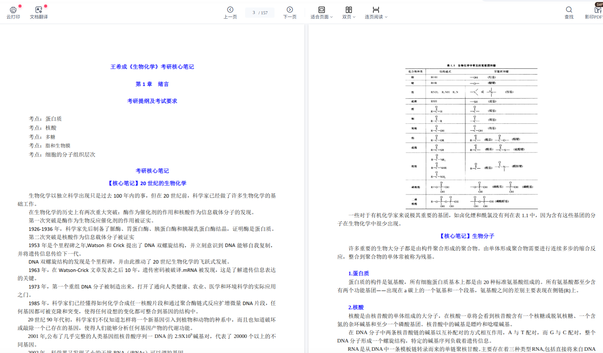603x353 pixels.
Task: Click the title 王希成《生物化学》考研核心笔记
Action: click(152, 67)
